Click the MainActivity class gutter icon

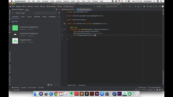[x=64, y=23]
